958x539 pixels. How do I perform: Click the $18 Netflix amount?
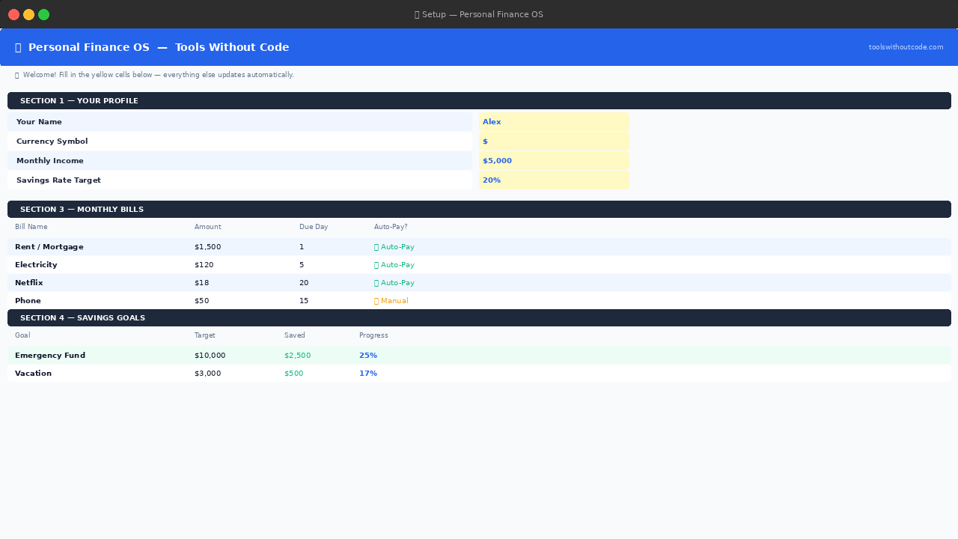point(201,283)
